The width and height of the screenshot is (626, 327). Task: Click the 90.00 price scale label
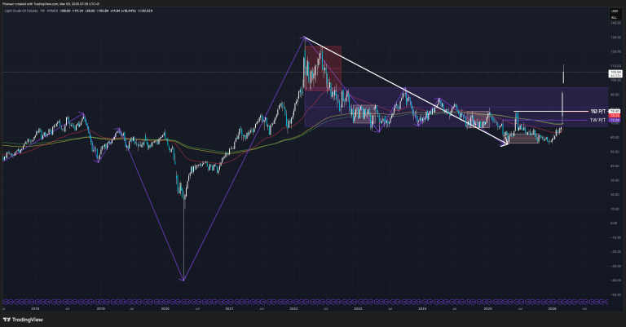click(615, 95)
